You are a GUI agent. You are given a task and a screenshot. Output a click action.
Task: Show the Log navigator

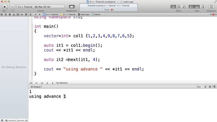tap(26, 14)
